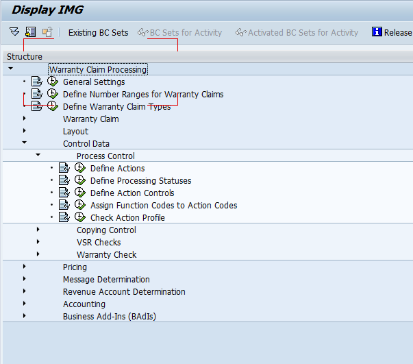Open documentation for Define Number Ranges

click(37, 94)
